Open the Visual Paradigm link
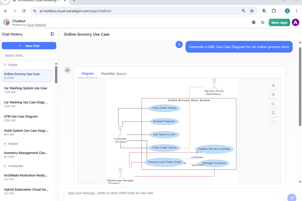Image resolution: width=302 pixels, height=201 pixels. click(x=36, y=25)
